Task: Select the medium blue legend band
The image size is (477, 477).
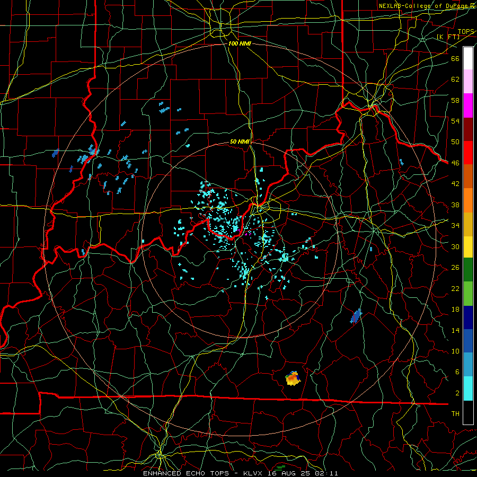Action: coord(468,341)
